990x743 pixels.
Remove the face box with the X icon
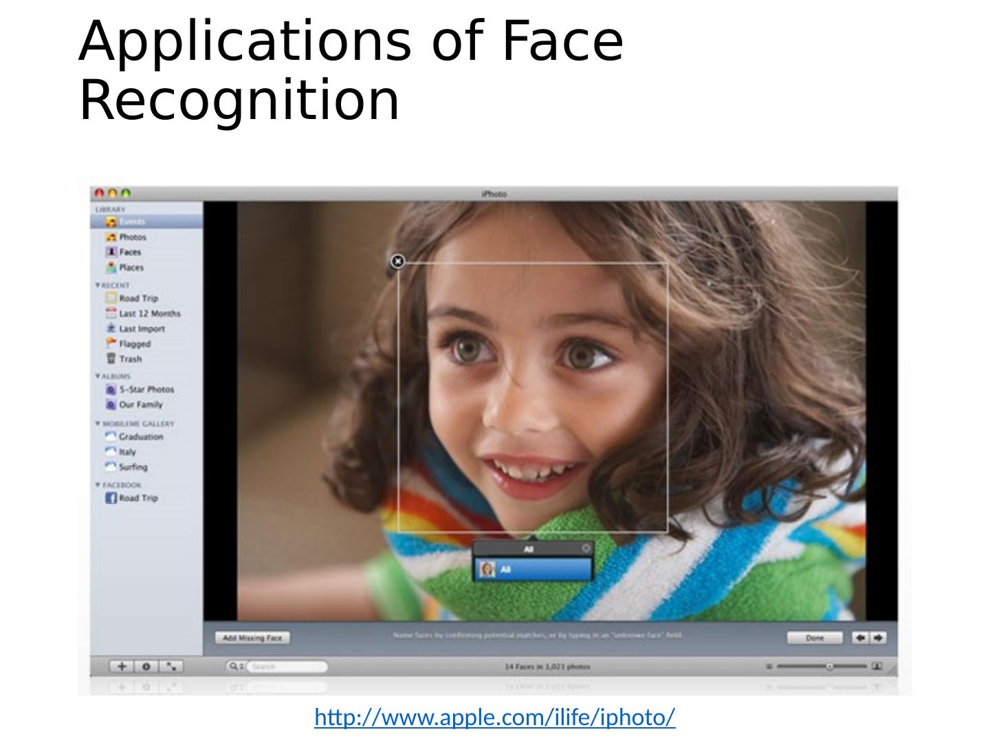point(397,261)
